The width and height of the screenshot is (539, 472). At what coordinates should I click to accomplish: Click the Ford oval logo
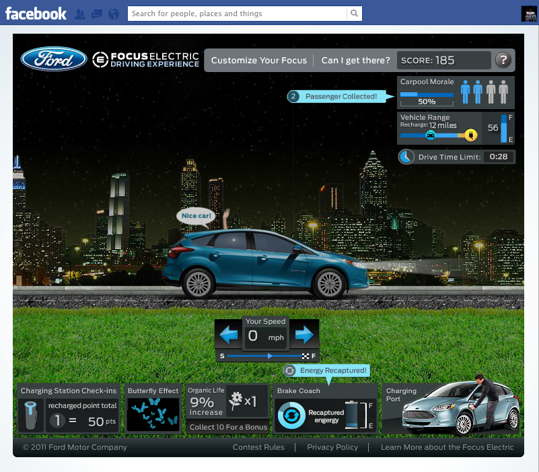click(54, 59)
